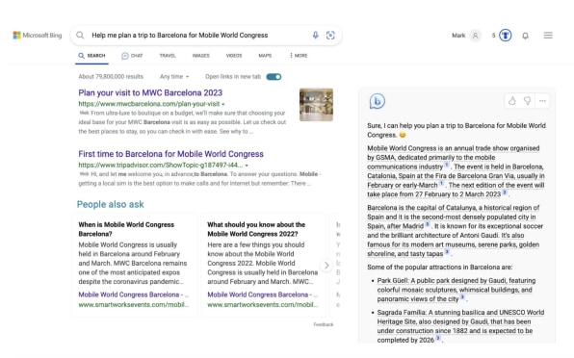Open the Images tab
Screen dimensions: 574x358
click(x=201, y=56)
